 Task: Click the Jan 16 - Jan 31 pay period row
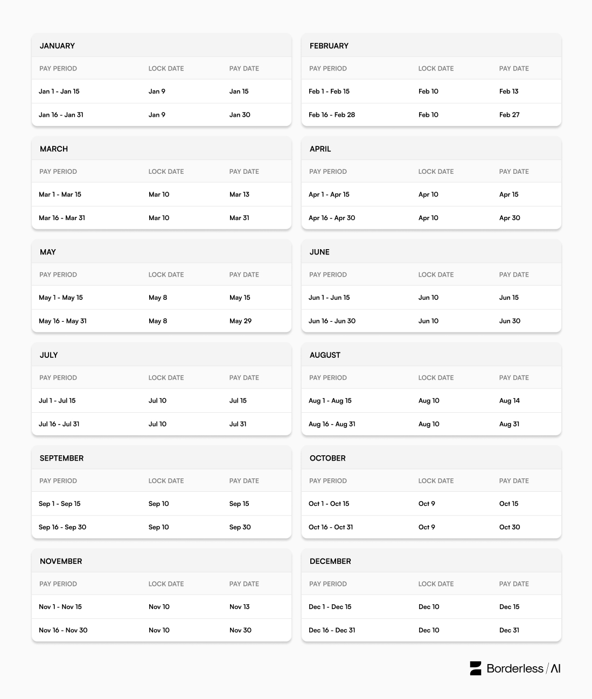point(162,115)
